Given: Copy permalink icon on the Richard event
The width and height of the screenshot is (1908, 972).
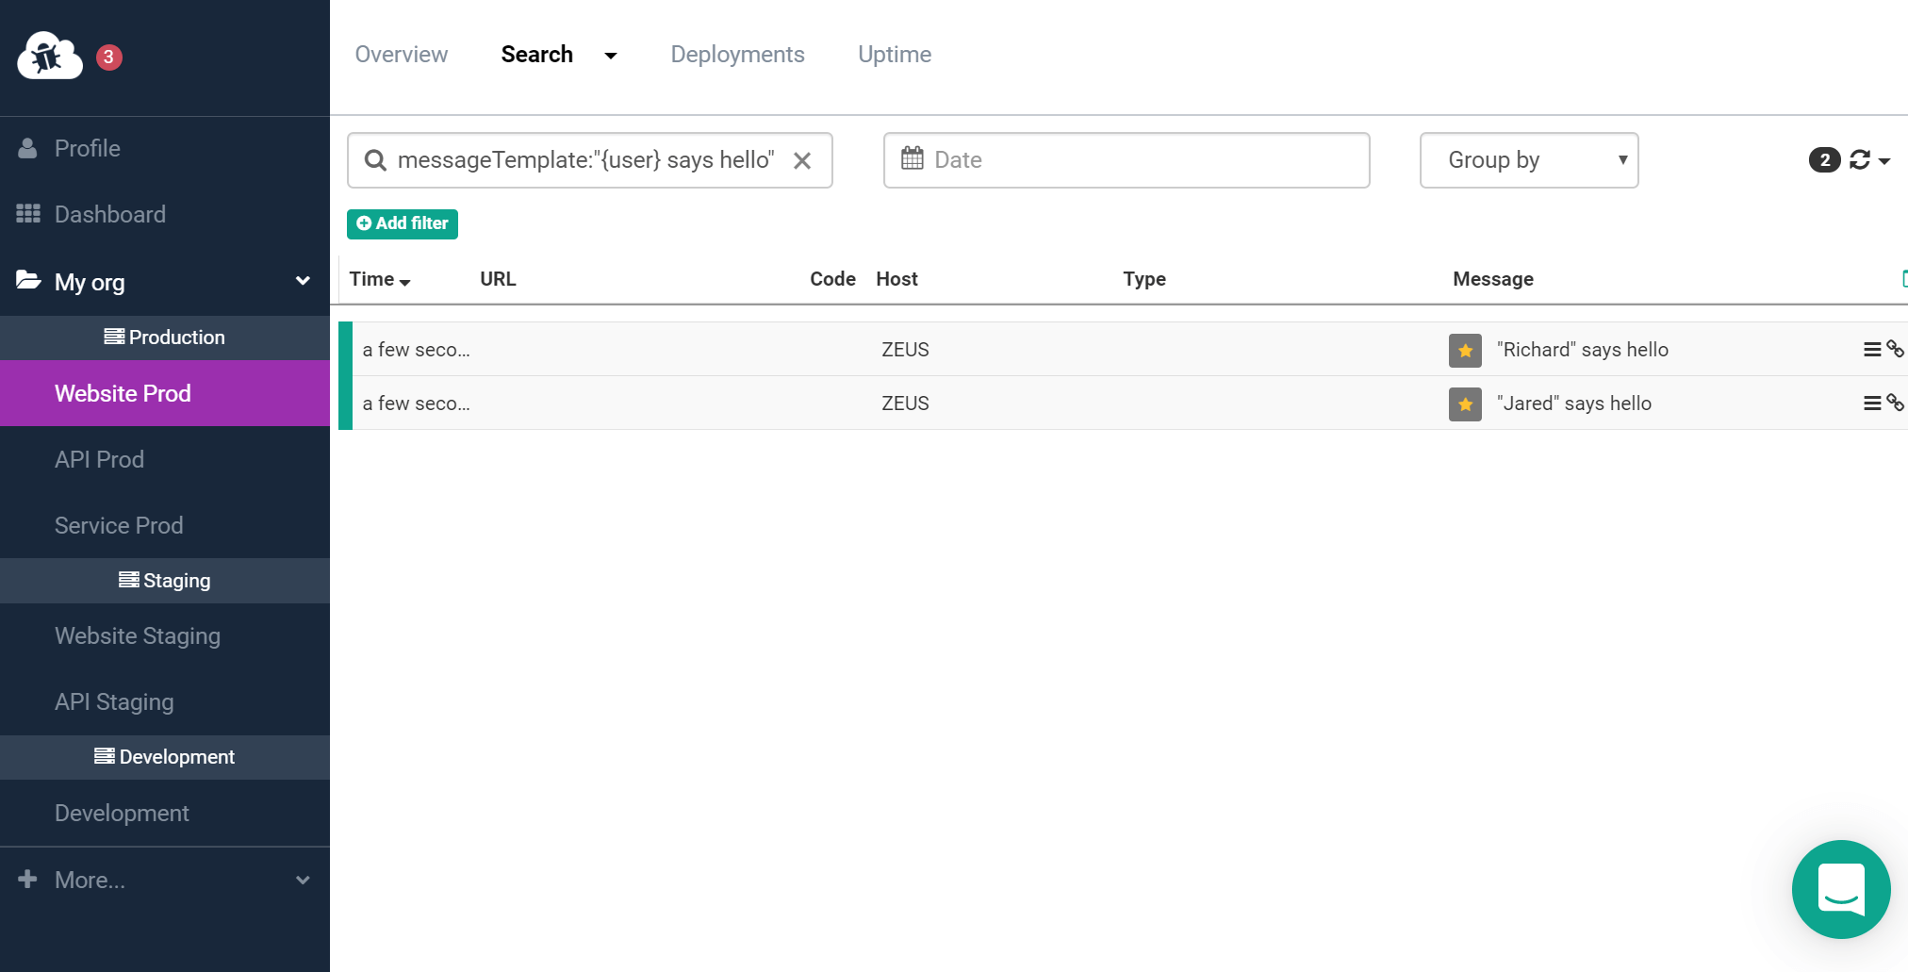Looking at the screenshot, I should (1897, 349).
